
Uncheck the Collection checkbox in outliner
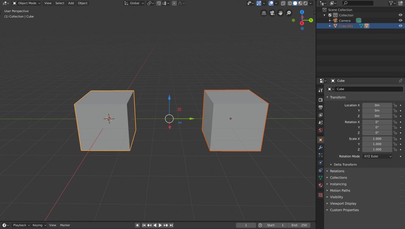click(330, 15)
